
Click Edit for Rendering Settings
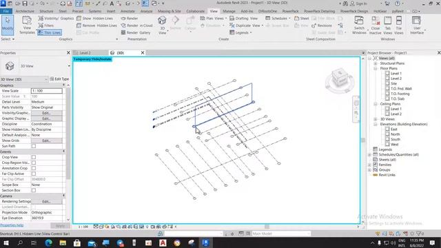coord(46,202)
